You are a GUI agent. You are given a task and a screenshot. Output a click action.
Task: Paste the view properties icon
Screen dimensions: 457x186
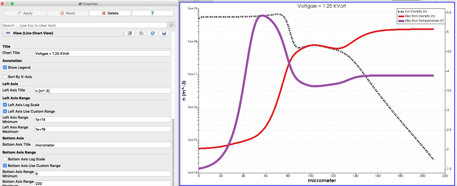click(x=141, y=33)
